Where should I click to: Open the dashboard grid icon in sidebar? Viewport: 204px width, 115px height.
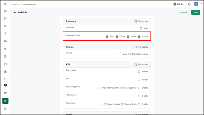pyautogui.click(x=5, y=11)
